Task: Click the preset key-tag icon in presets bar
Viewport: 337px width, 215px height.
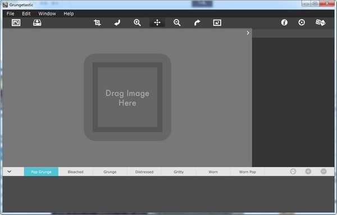Action: coord(293,171)
